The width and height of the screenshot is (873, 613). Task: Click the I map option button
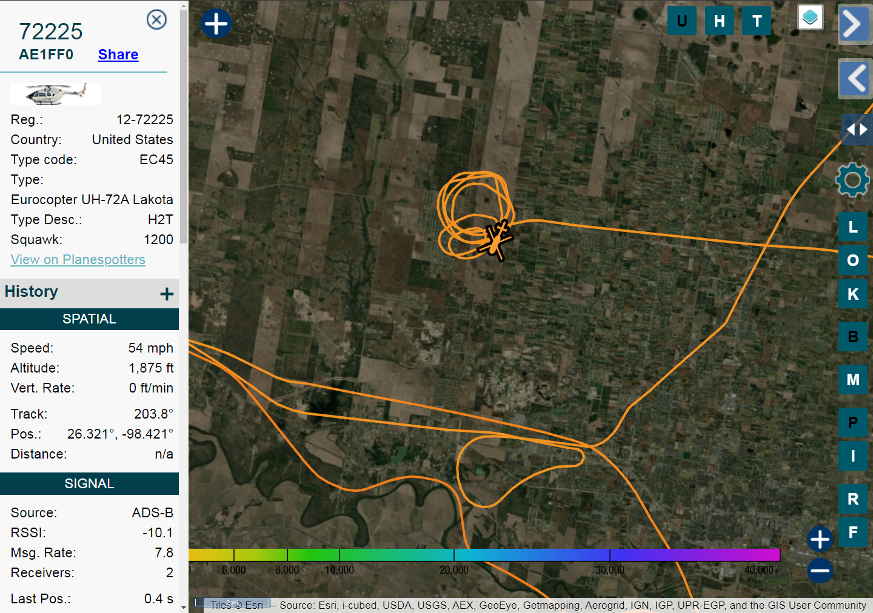click(x=853, y=456)
